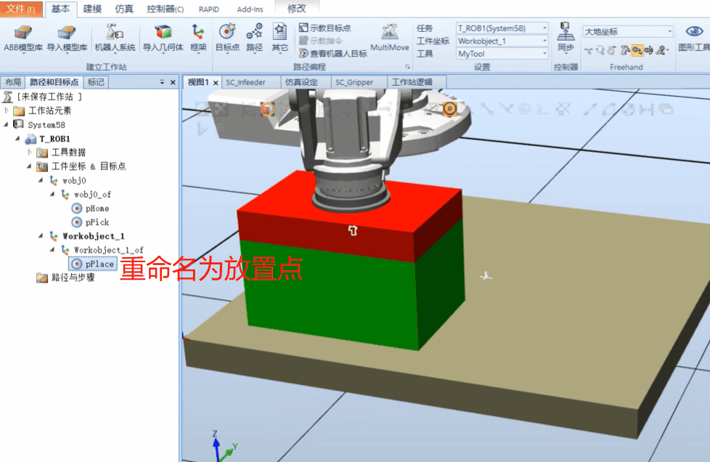Switch to the 修改 ribbon tab
Screen dimensions: 710x462
tap(297, 9)
